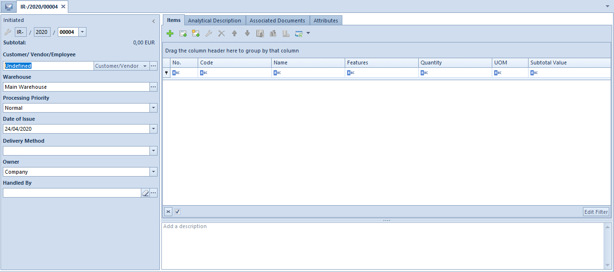Click the Add a description text area

383,246
